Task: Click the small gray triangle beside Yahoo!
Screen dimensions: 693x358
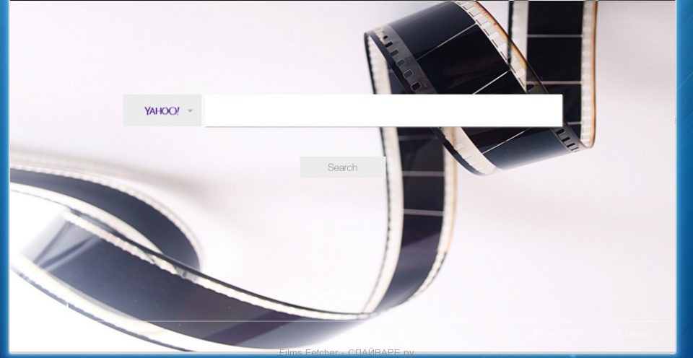Action: (x=191, y=111)
